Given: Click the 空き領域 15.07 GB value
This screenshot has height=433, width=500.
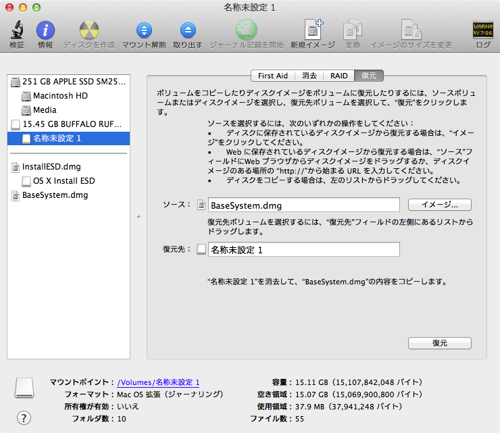Looking at the screenshot, I should coord(359,394).
